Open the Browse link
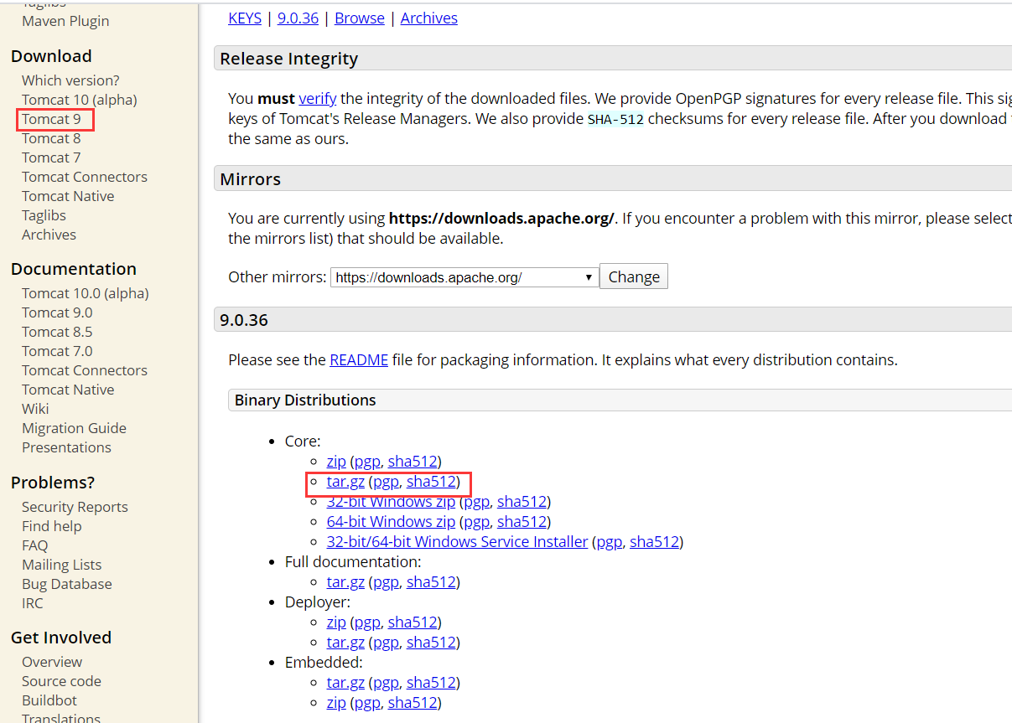The width and height of the screenshot is (1012, 723). coord(360,18)
